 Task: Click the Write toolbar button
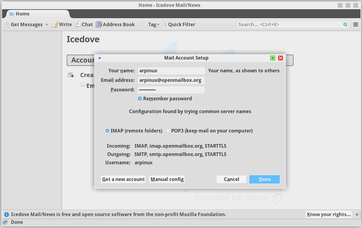pyautogui.click(x=62, y=24)
